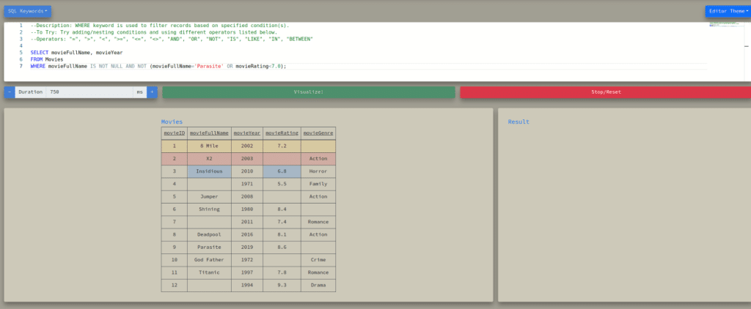Click the movieYear column header
The width and height of the screenshot is (751, 309).
247,133
